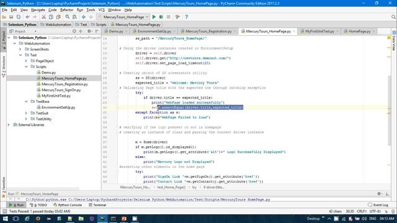Click the Paste toolbar icon
This screenshot has width=397, height=223.
pyautogui.click(x=58, y=17)
